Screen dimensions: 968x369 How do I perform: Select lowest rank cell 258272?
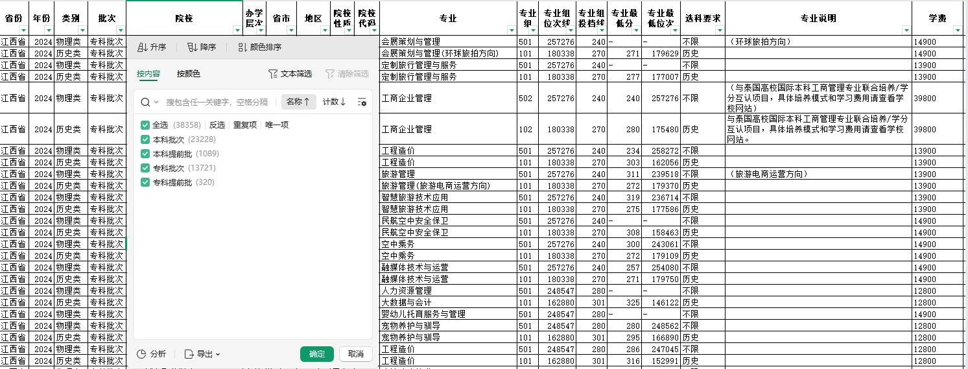pyautogui.click(x=661, y=150)
